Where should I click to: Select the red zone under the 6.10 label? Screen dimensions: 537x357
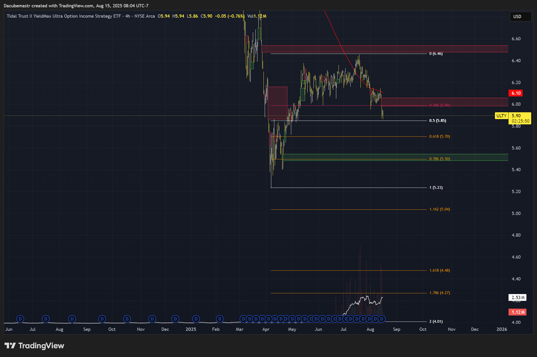[x=445, y=102]
